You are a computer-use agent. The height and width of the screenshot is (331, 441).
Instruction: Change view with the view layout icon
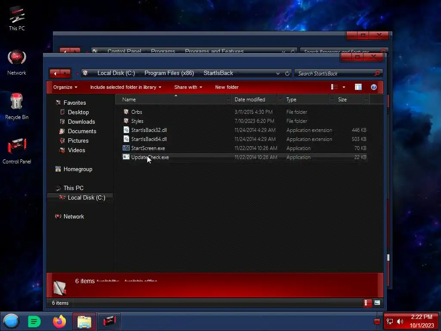[334, 87]
